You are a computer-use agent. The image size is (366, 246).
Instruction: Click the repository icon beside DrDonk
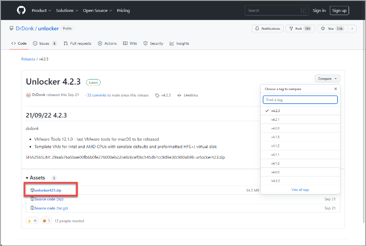click(11, 28)
